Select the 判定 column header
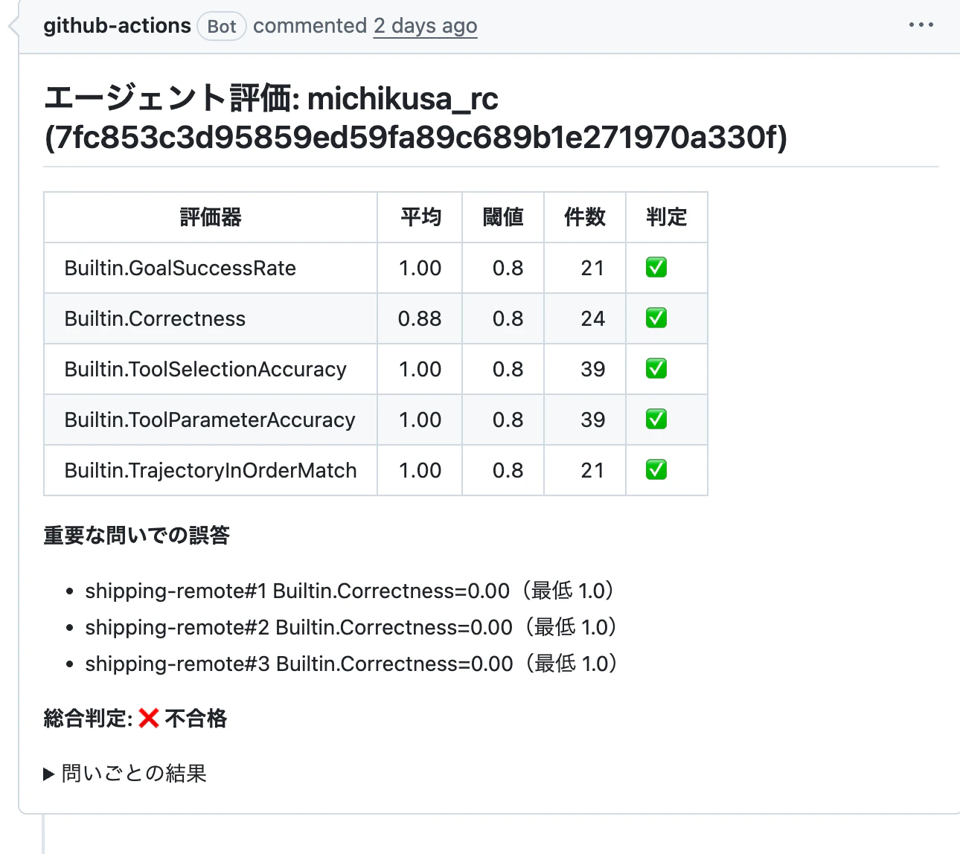 [x=667, y=217]
